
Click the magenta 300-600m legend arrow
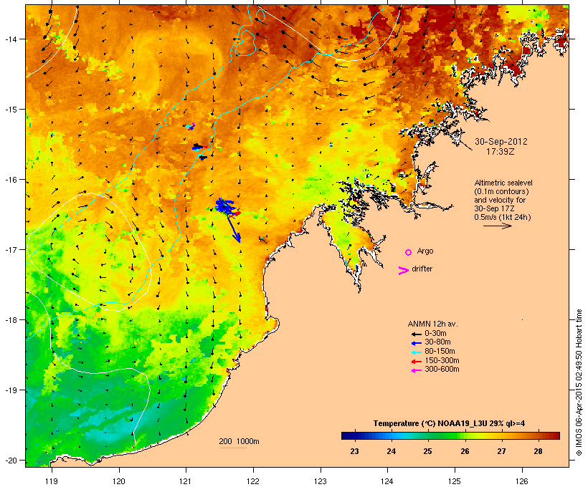[416, 370]
